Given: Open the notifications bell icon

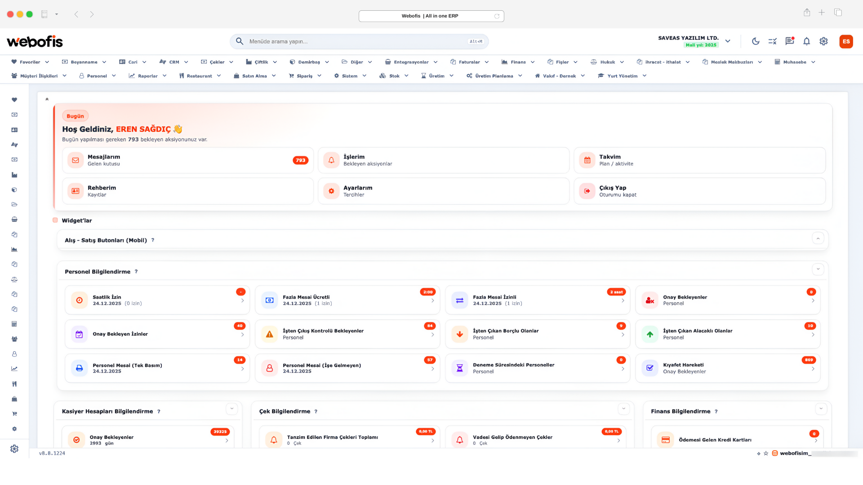Looking at the screenshot, I should coord(807,41).
